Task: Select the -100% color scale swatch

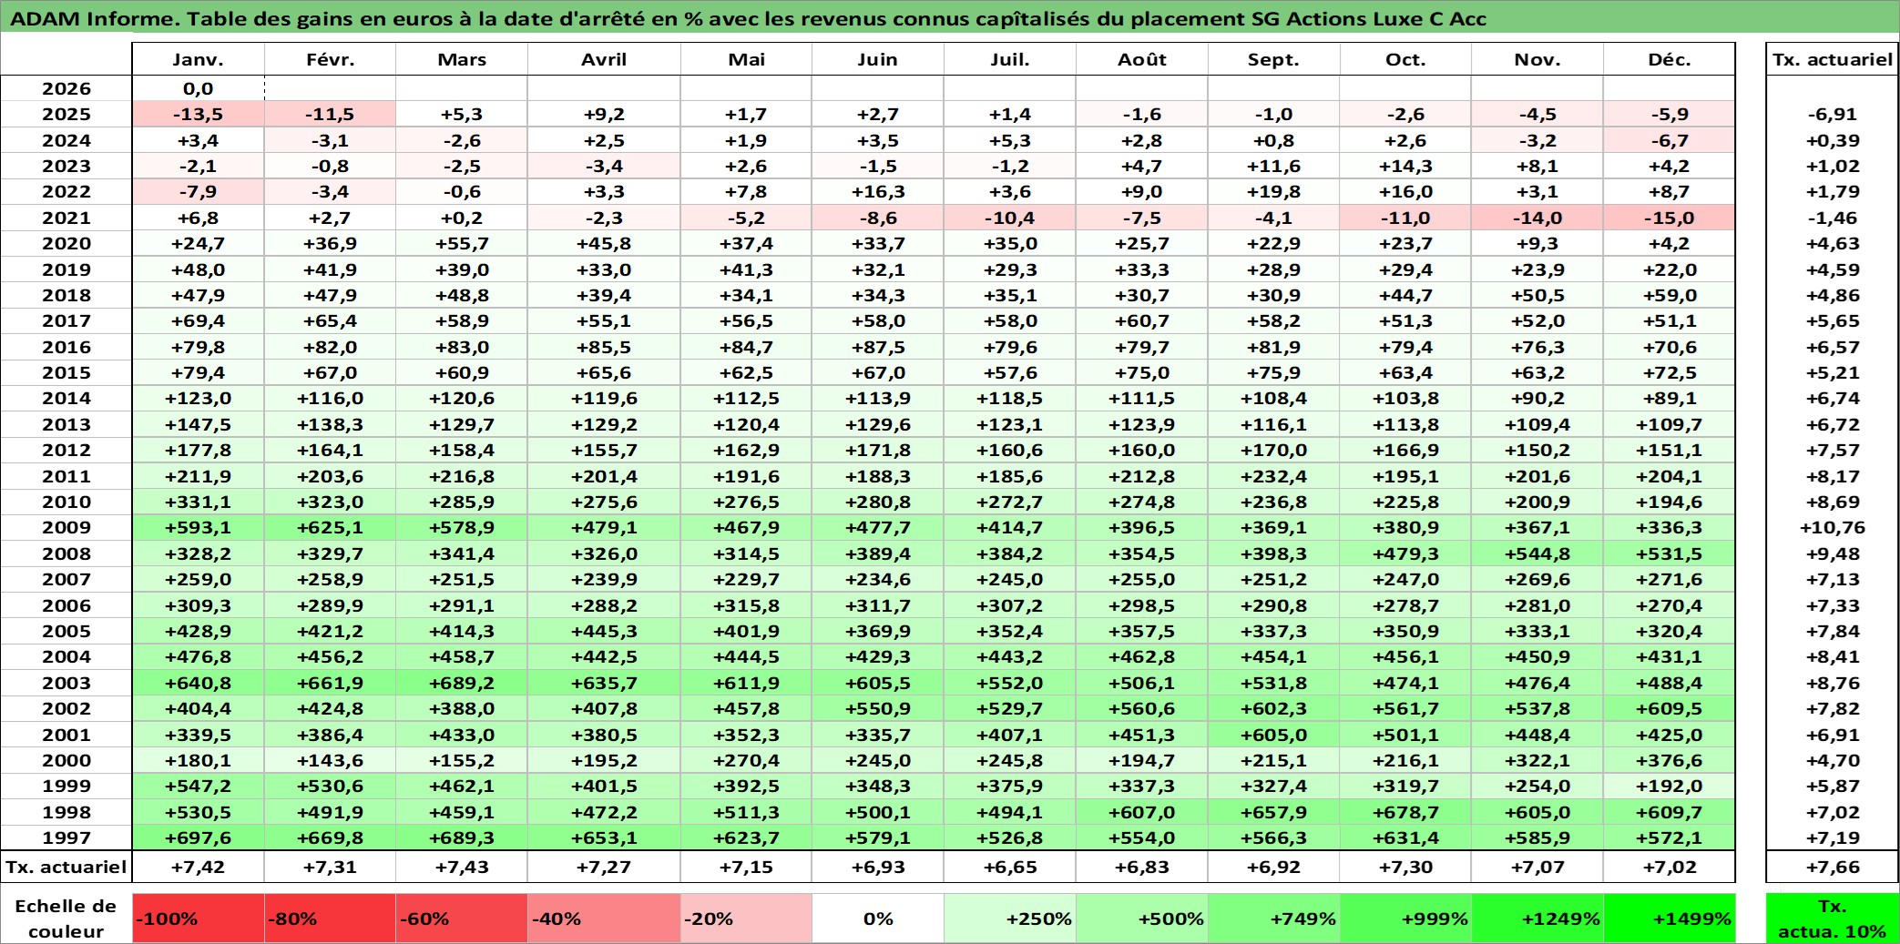Action: pyautogui.click(x=199, y=919)
